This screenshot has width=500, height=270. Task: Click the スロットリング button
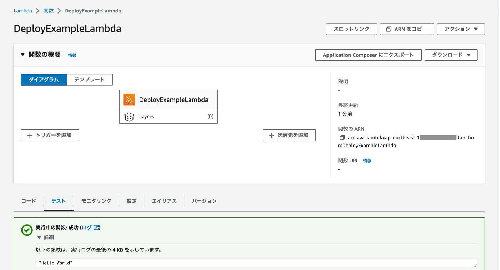coord(351,29)
